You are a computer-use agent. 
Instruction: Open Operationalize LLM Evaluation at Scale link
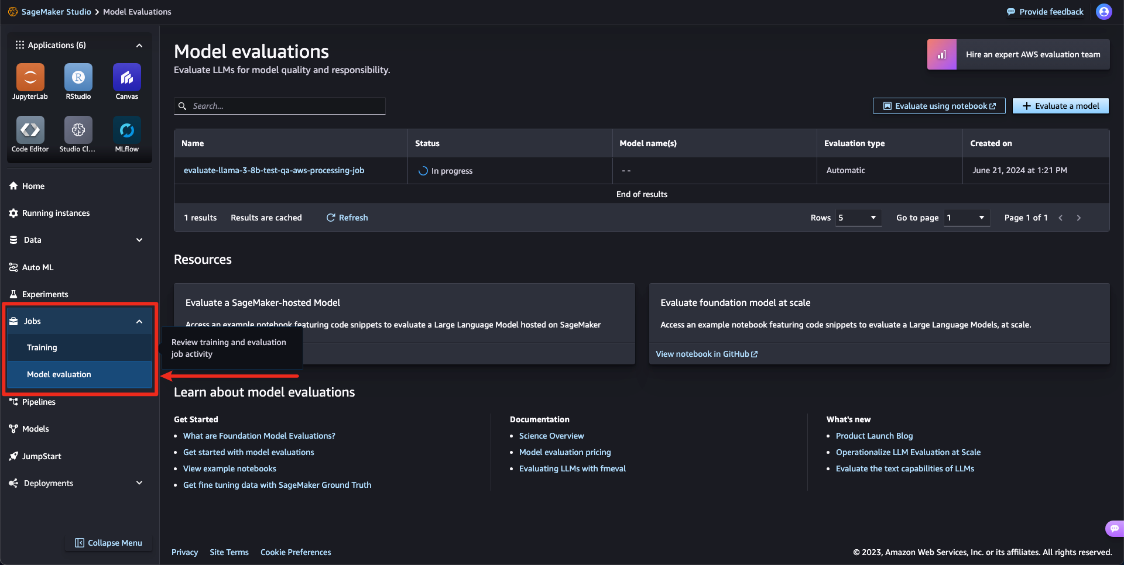coord(908,452)
